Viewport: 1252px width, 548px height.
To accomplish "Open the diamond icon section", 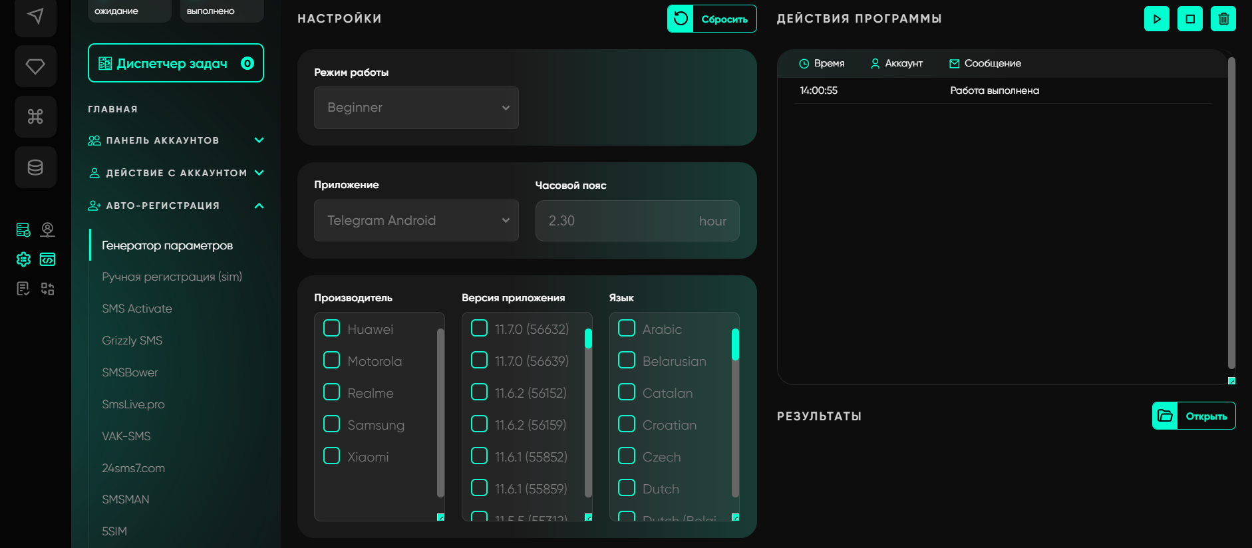I will (35, 67).
